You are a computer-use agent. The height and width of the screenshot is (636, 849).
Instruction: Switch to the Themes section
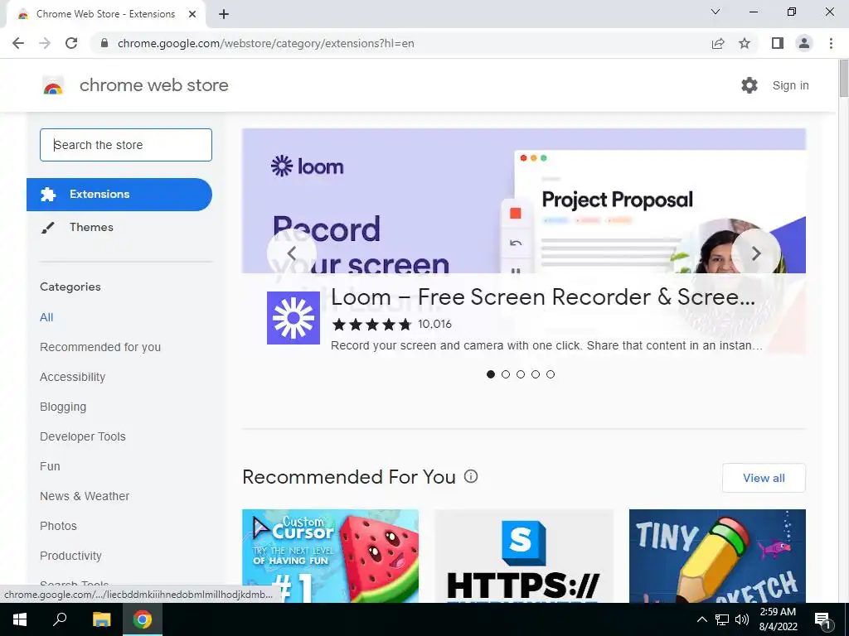91,227
